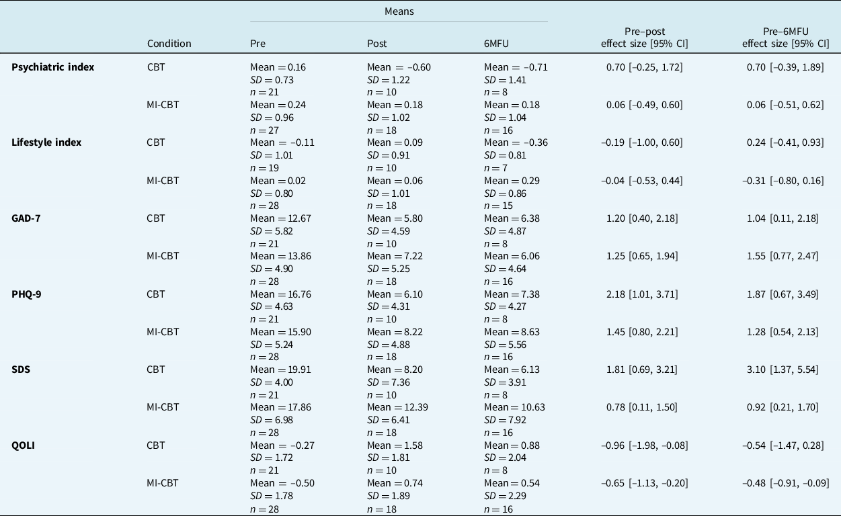Click the Pre–6MFU effect size header
Screen dimensions: 841x516
tap(785, 38)
